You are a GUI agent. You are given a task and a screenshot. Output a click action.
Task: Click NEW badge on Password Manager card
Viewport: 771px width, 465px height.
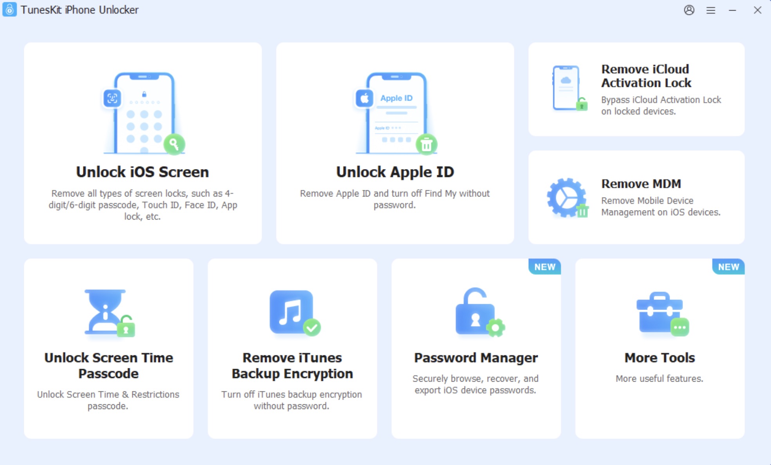544,267
